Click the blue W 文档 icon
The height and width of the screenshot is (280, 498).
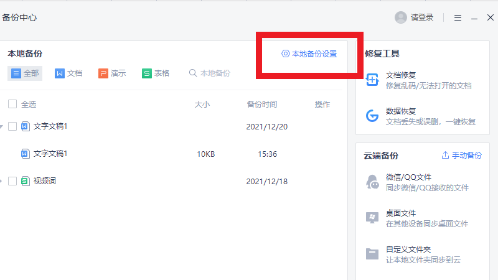[x=59, y=73]
